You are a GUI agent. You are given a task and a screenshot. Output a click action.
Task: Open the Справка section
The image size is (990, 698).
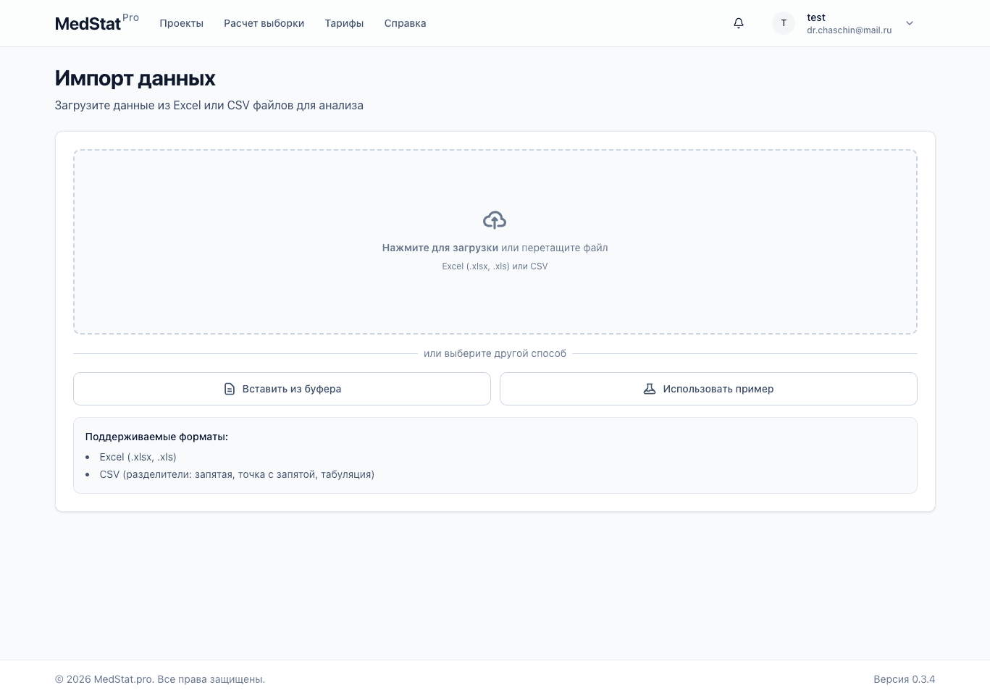(x=405, y=23)
